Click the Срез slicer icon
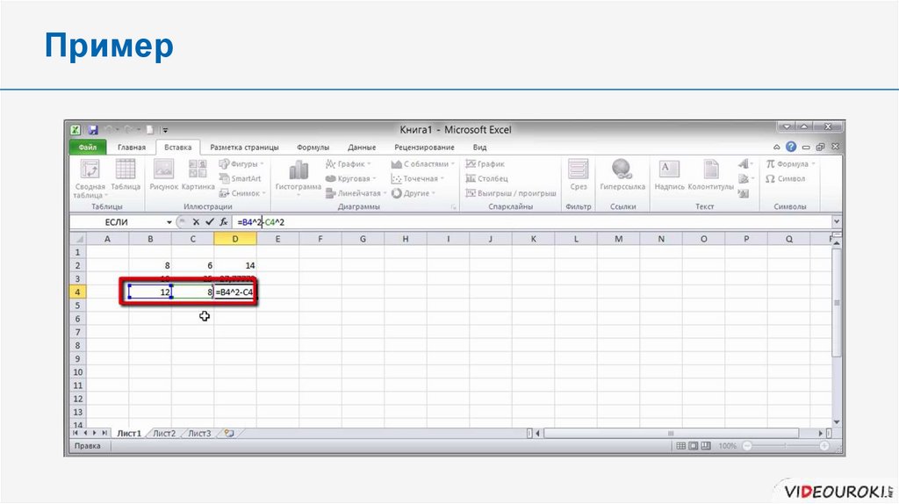899x504 pixels. pyautogui.click(x=578, y=170)
